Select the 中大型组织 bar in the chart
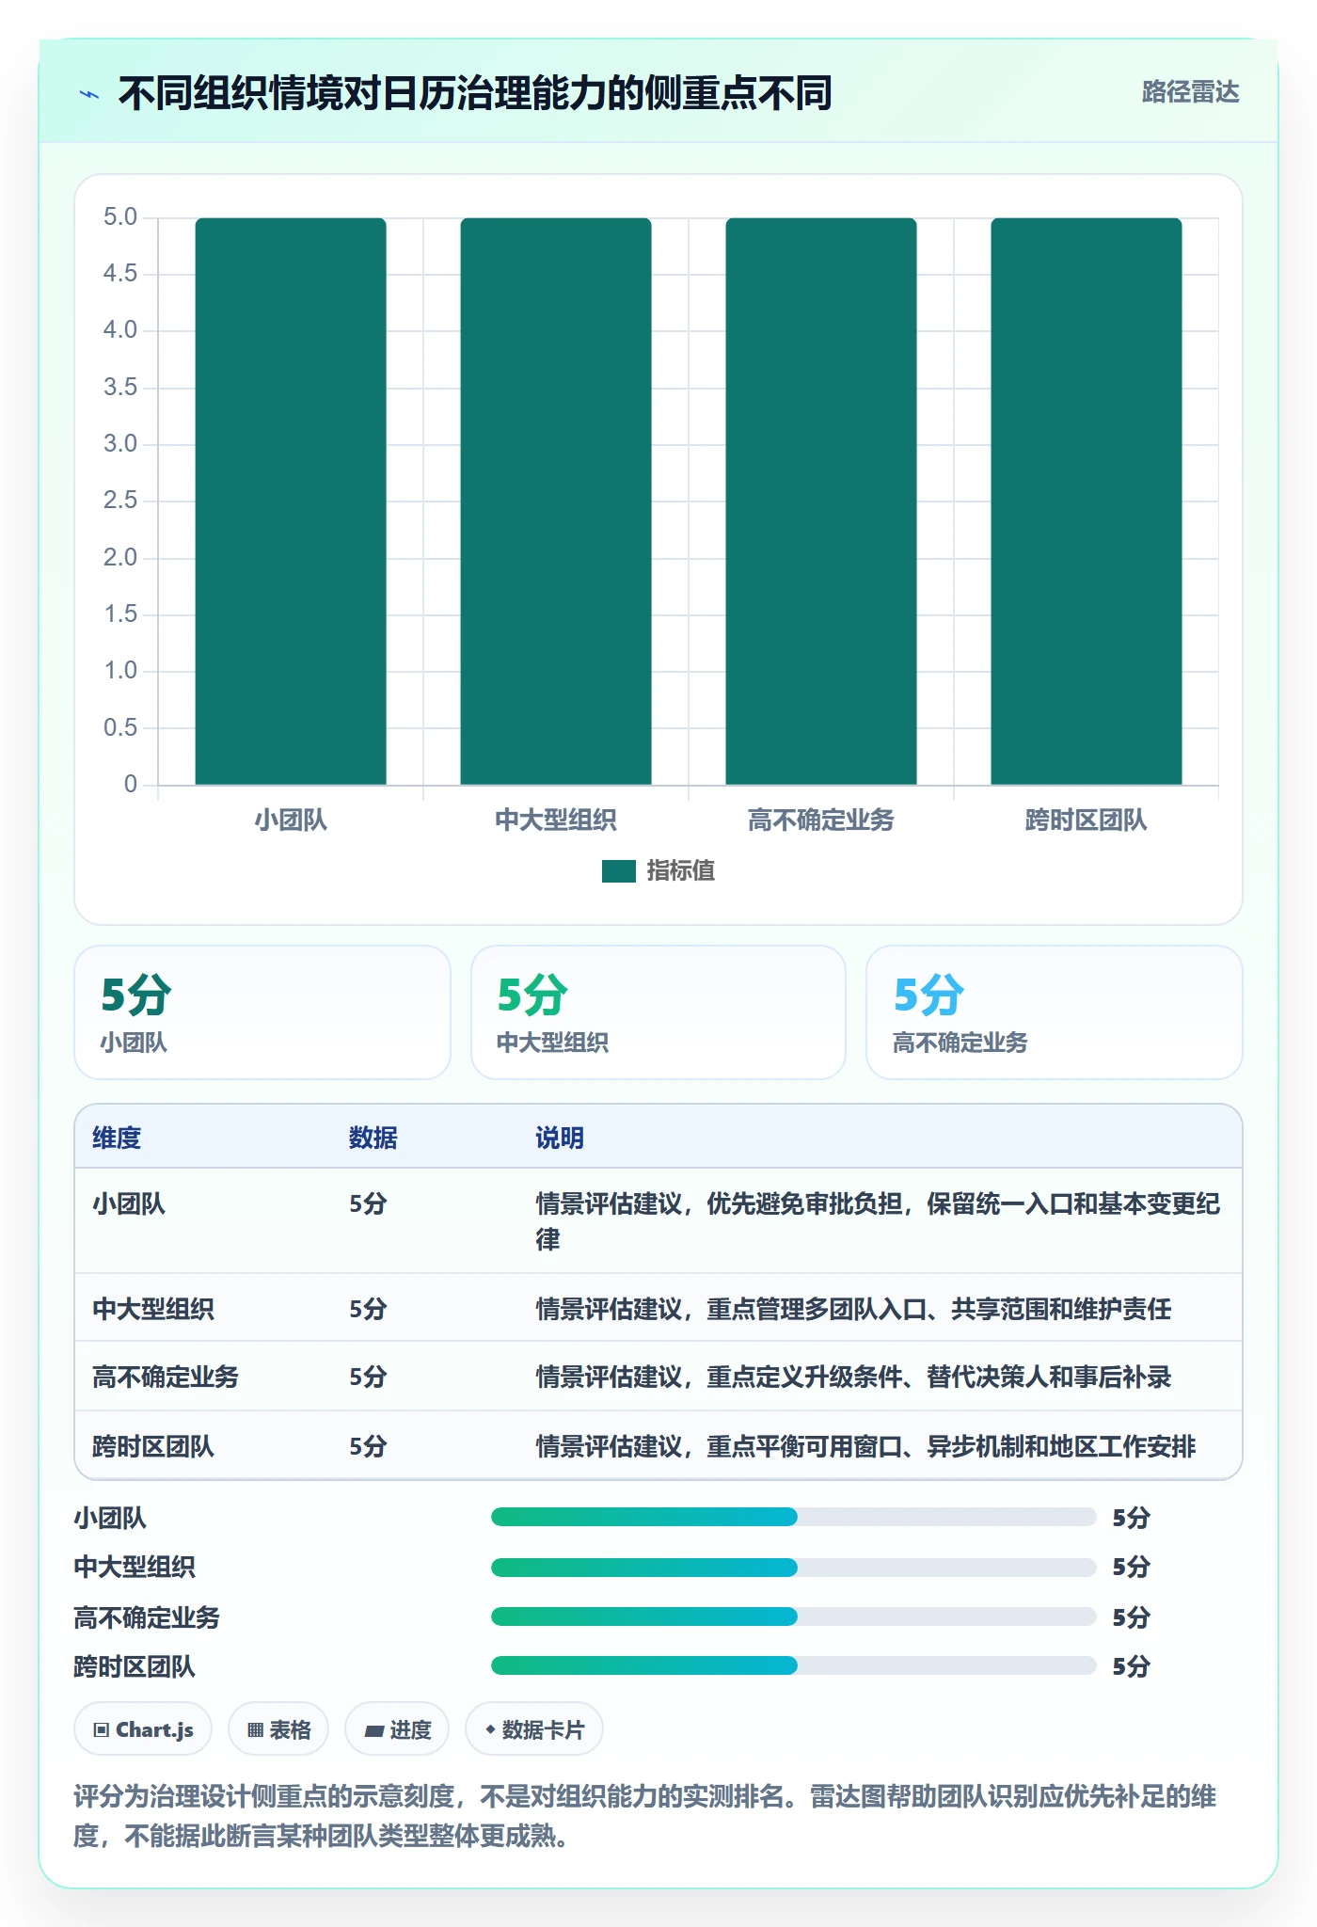 click(x=556, y=501)
